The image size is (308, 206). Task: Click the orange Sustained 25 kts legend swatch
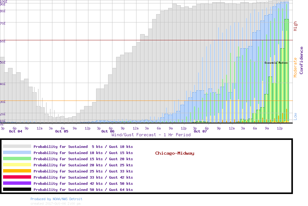(x=17, y=171)
